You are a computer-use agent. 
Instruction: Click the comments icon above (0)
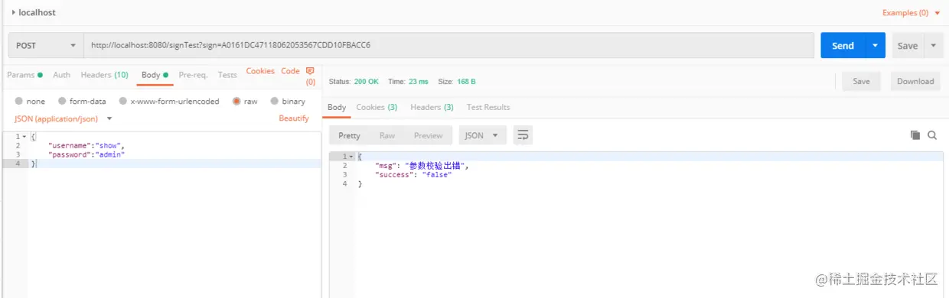point(310,71)
